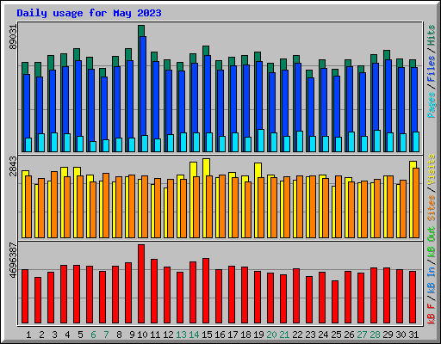Screen dimensions: 441x344
Task: Click the red kB bar for day 2
Action: [x=38, y=300]
